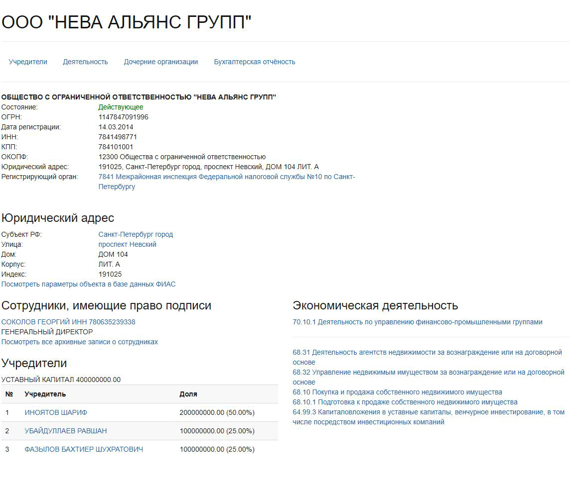The height and width of the screenshot is (488, 580).
Task: View object parameters in the ФИАС database
Action: [x=88, y=284]
